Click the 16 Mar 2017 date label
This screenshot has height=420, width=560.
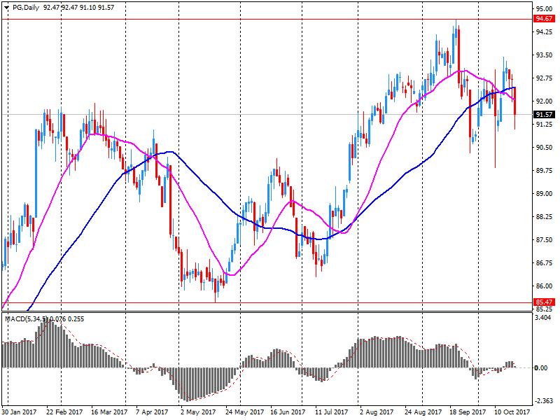109,412
